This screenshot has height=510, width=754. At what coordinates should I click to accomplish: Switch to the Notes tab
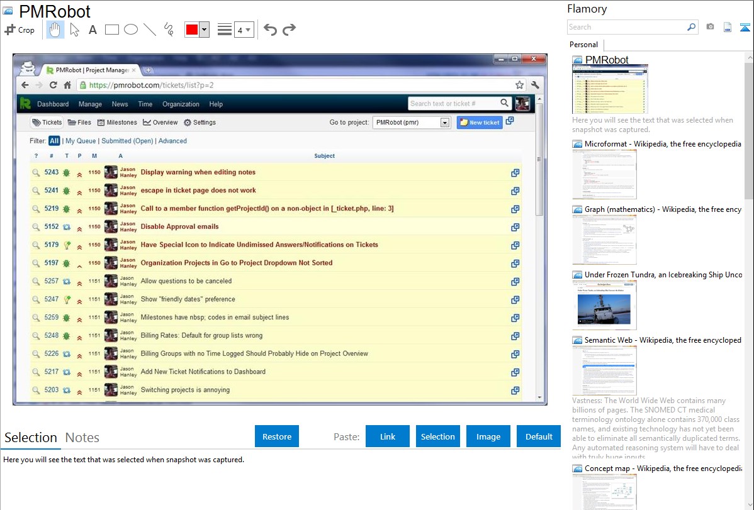[x=82, y=438]
